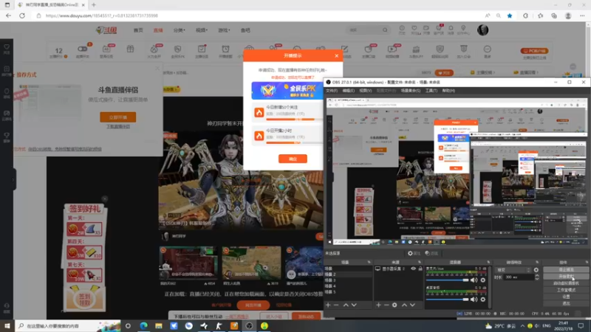Open OBS 帮助(H) menu
Image resolution: width=591 pixels, height=332 pixels.
pos(448,91)
